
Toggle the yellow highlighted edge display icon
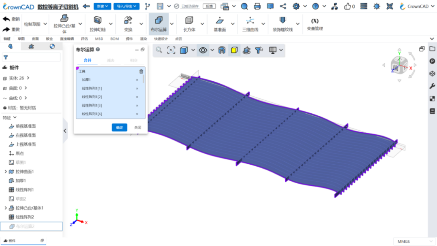click(234, 50)
